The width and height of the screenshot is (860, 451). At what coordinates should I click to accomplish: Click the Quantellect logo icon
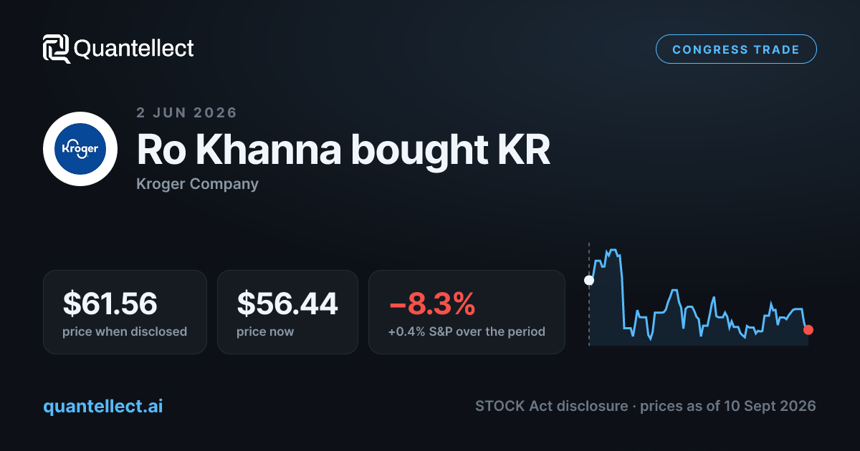pyautogui.click(x=57, y=49)
